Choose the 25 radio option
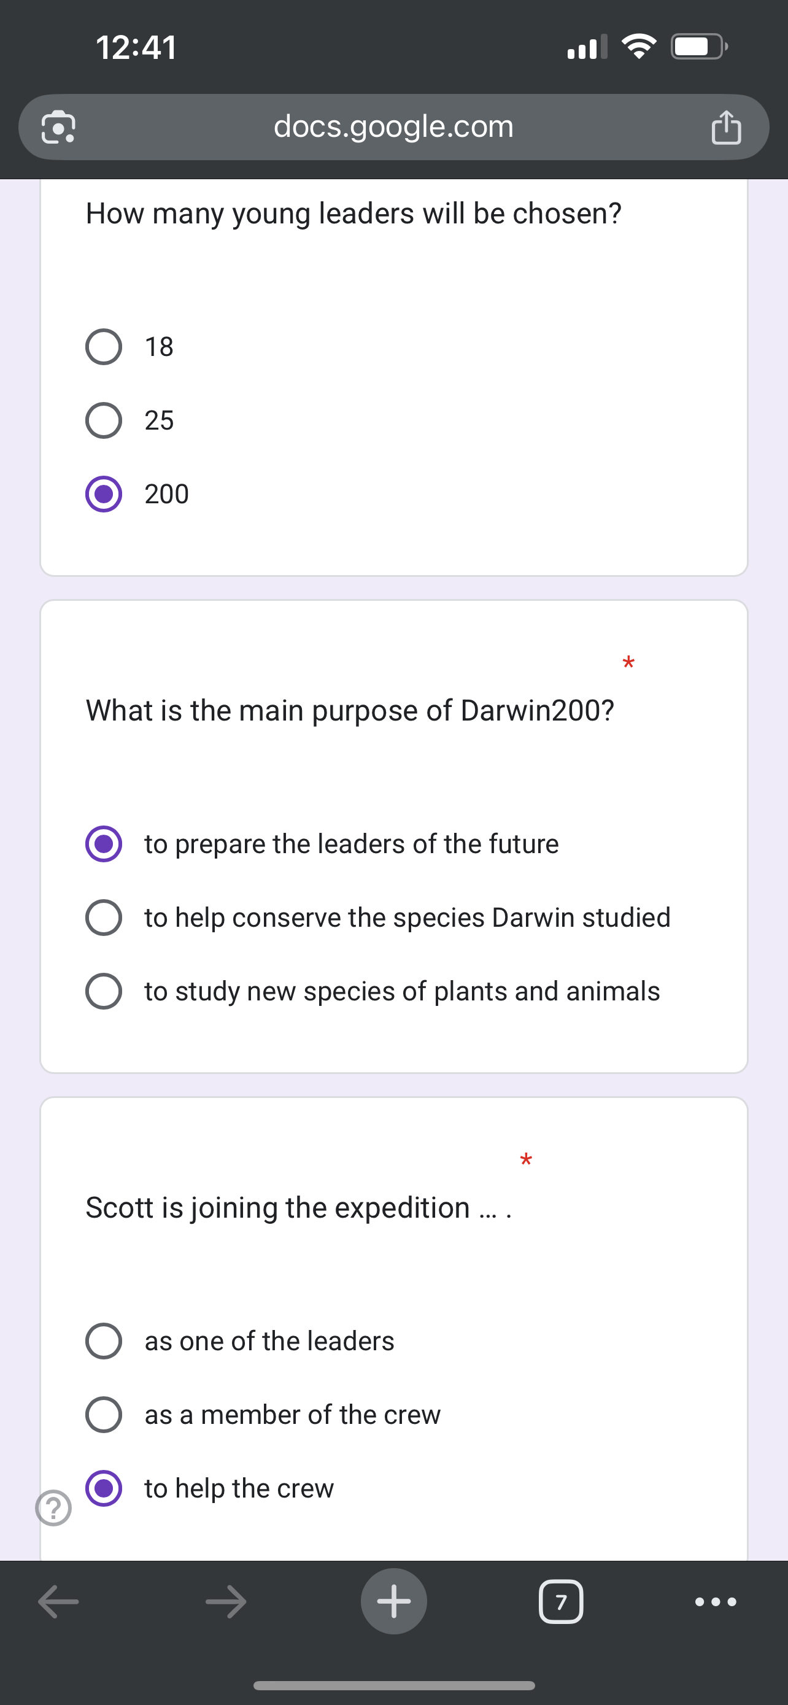788x1705 pixels. click(104, 420)
